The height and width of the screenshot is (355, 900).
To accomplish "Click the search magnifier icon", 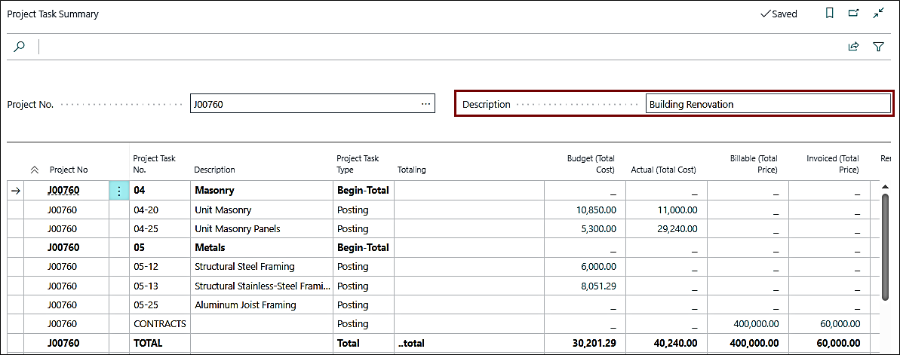I will (20, 47).
